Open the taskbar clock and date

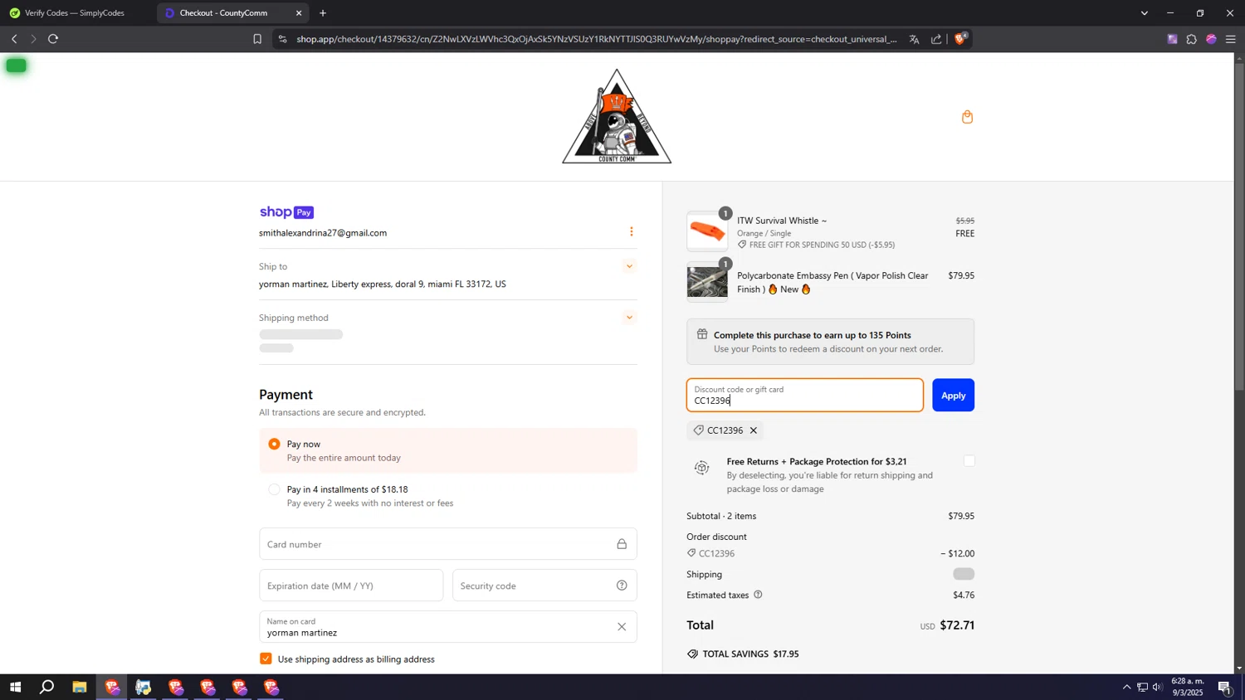pyautogui.click(x=1187, y=687)
